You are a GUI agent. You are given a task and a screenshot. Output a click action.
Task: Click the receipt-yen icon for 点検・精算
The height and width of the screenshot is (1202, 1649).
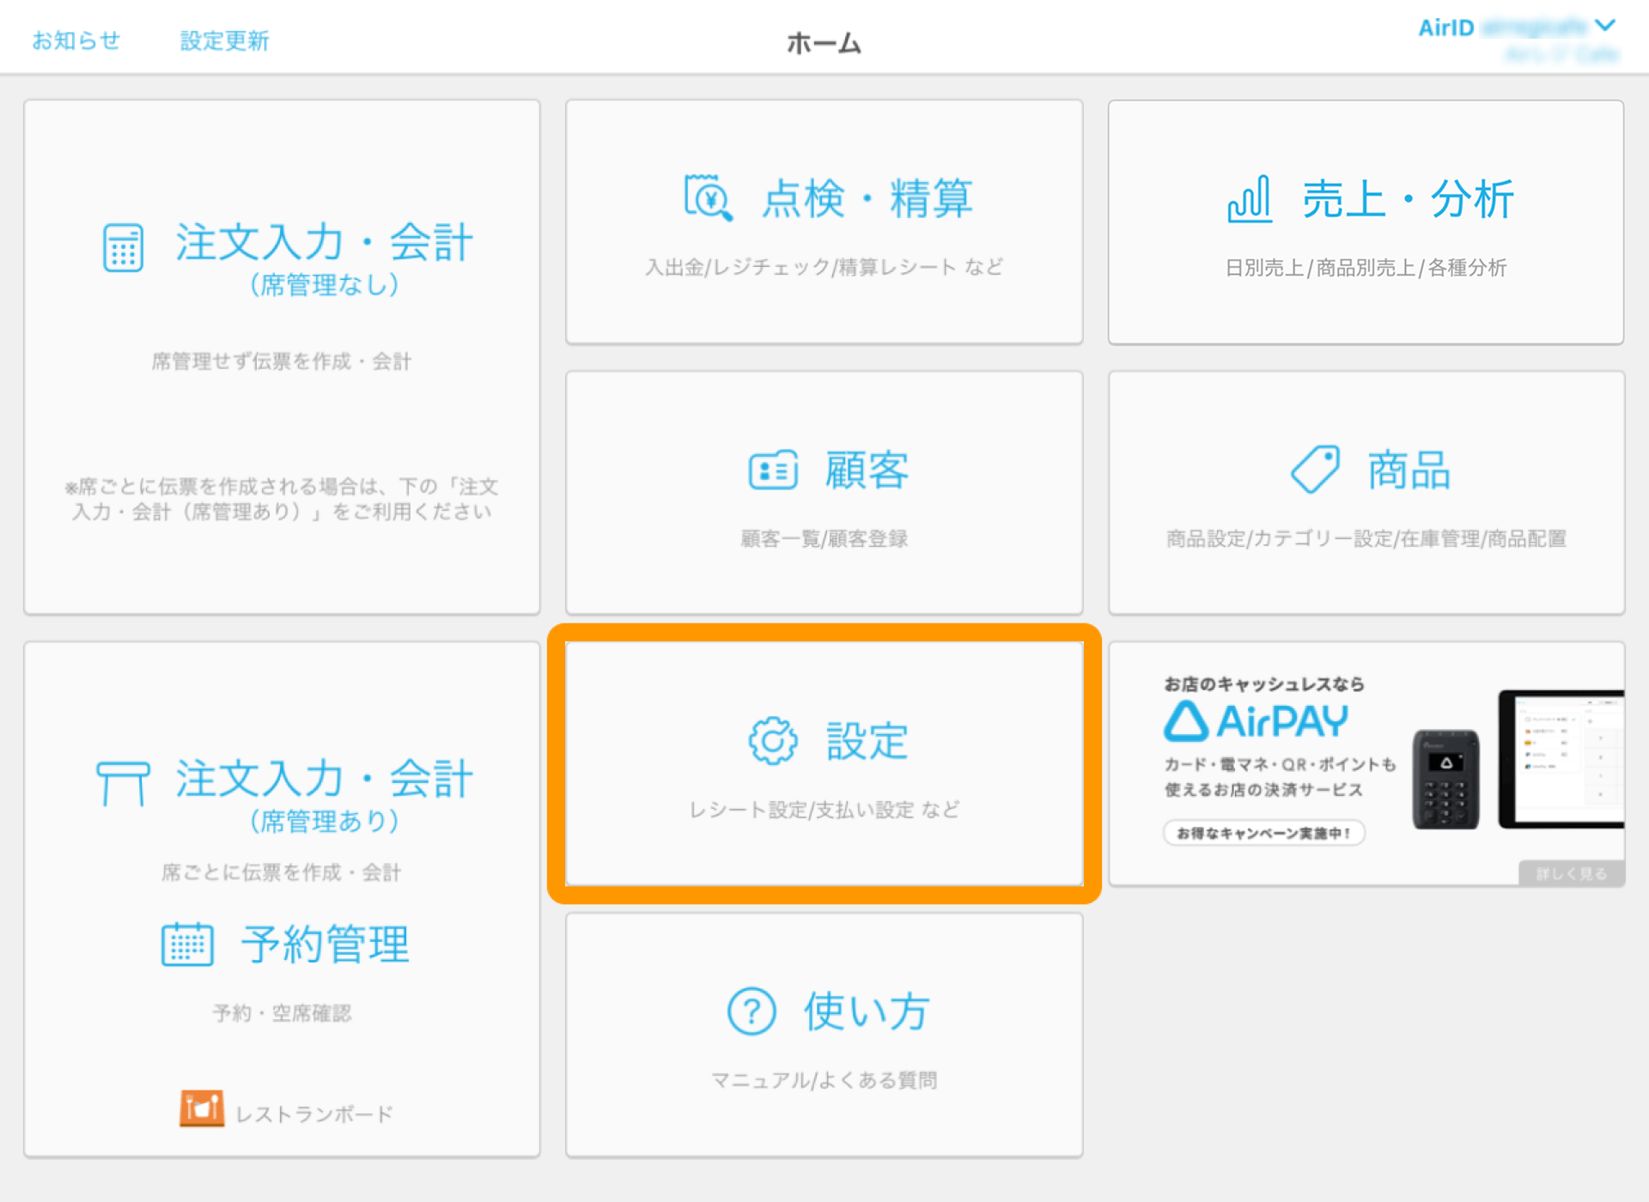(709, 198)
